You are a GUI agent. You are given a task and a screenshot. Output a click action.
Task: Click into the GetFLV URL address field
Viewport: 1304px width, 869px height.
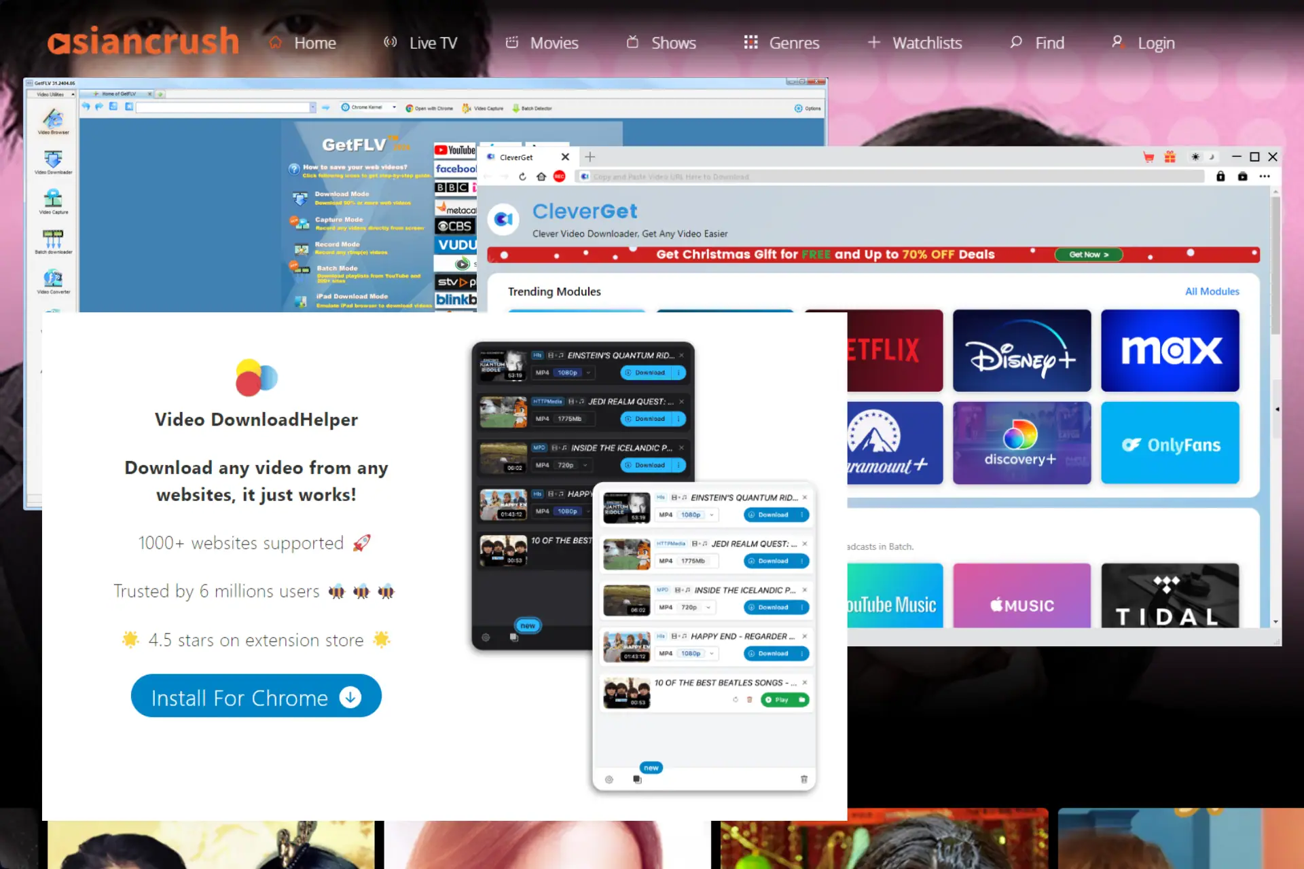tap(223, 107)
